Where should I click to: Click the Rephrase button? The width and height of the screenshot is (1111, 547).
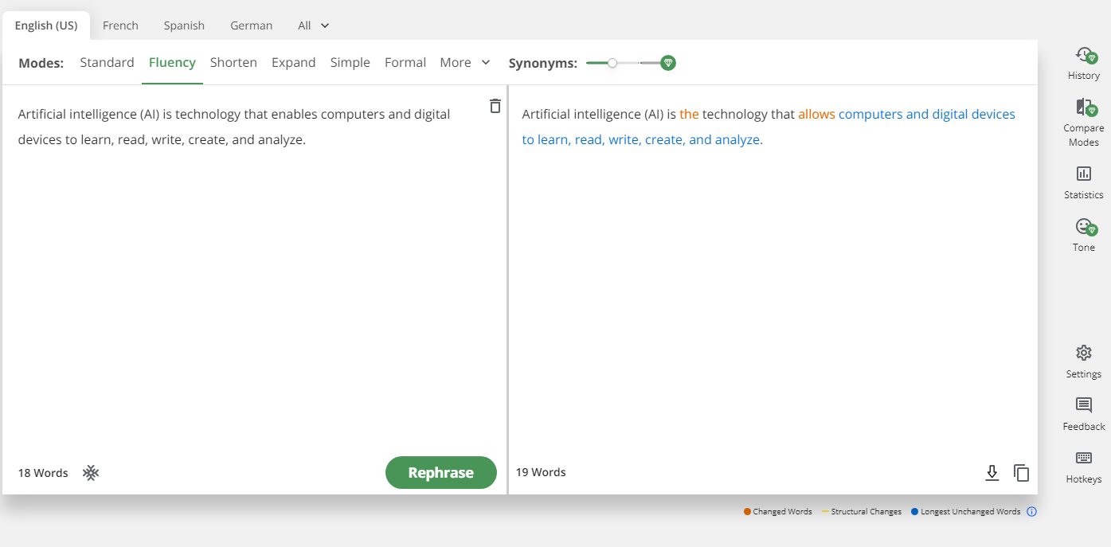(x=440, y=473)
